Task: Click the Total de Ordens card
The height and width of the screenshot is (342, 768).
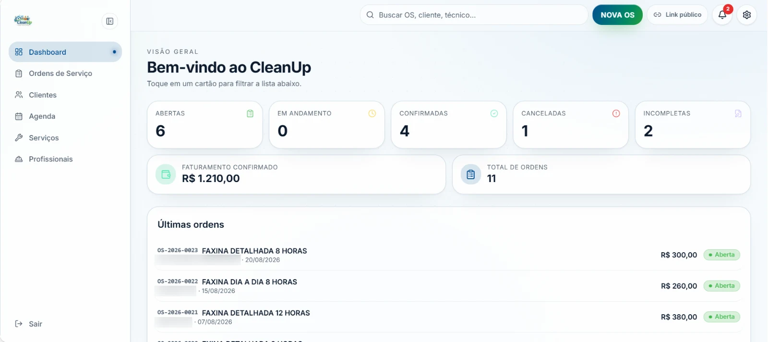Action: 601,174
